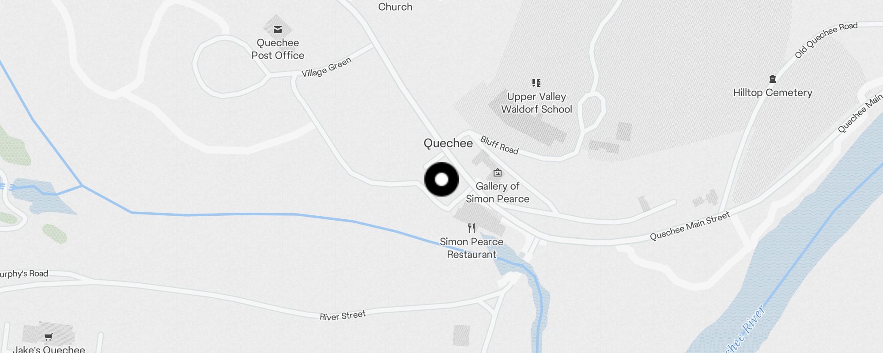Image resolution: width=883 pixels, height=353 pixels.
Task: Select the River Street label
Action: (x=343, y=315)
